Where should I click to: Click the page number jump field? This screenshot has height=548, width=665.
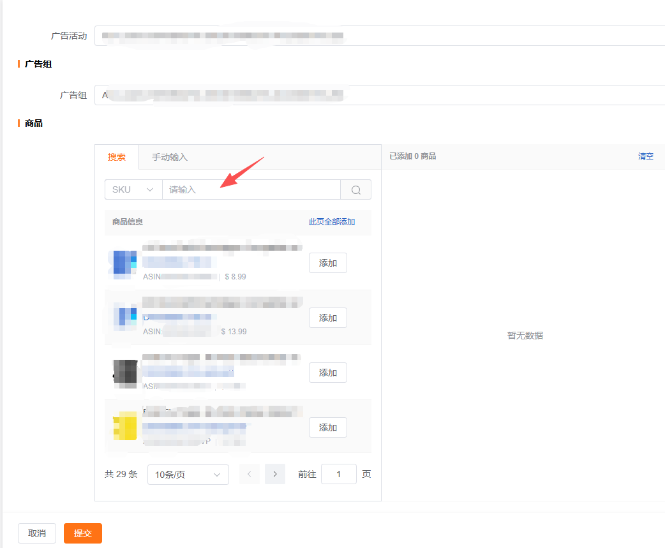click(x=338, y=474)
